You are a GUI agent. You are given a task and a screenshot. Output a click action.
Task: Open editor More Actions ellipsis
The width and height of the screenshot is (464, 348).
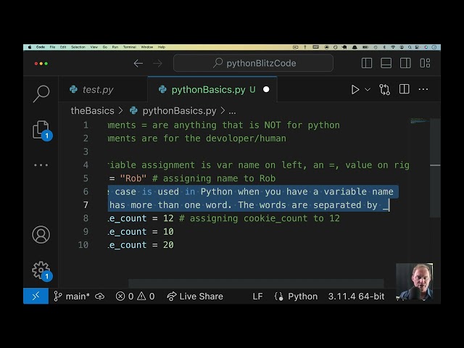(x=423, y=89)
